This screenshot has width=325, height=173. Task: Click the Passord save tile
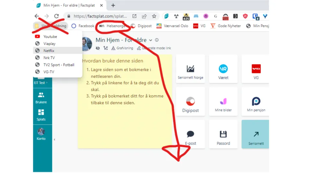tap(223, 137)
